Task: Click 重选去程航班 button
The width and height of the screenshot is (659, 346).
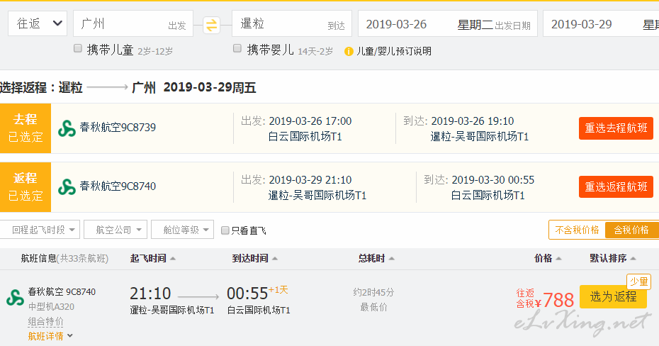Action: pos(616,128)
